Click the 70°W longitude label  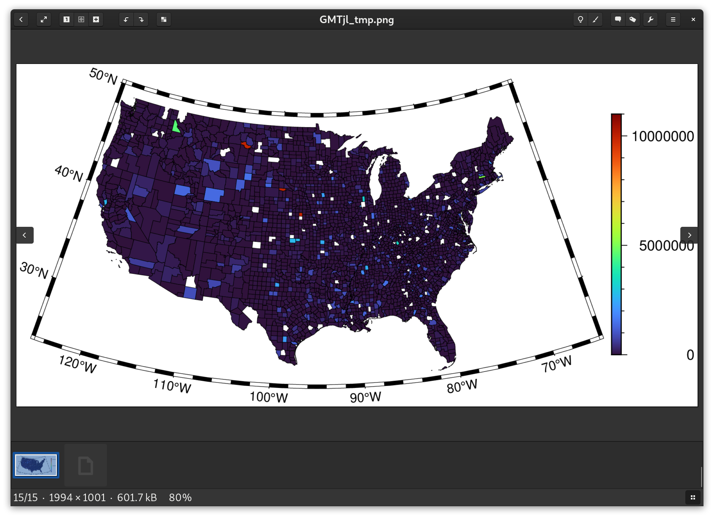click(557, 364)
